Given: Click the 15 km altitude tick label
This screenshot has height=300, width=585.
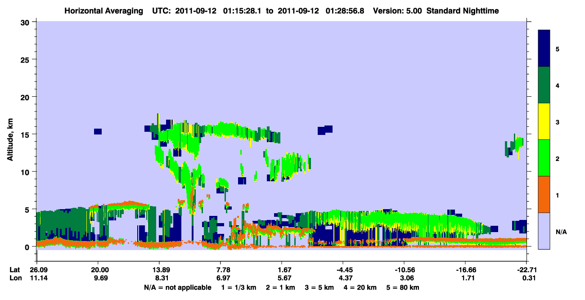Looking at the screenshot, I should [27, 134].
